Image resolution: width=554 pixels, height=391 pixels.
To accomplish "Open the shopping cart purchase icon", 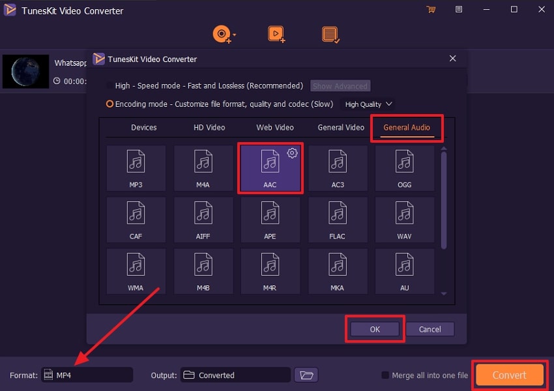I will coord(431,10).
